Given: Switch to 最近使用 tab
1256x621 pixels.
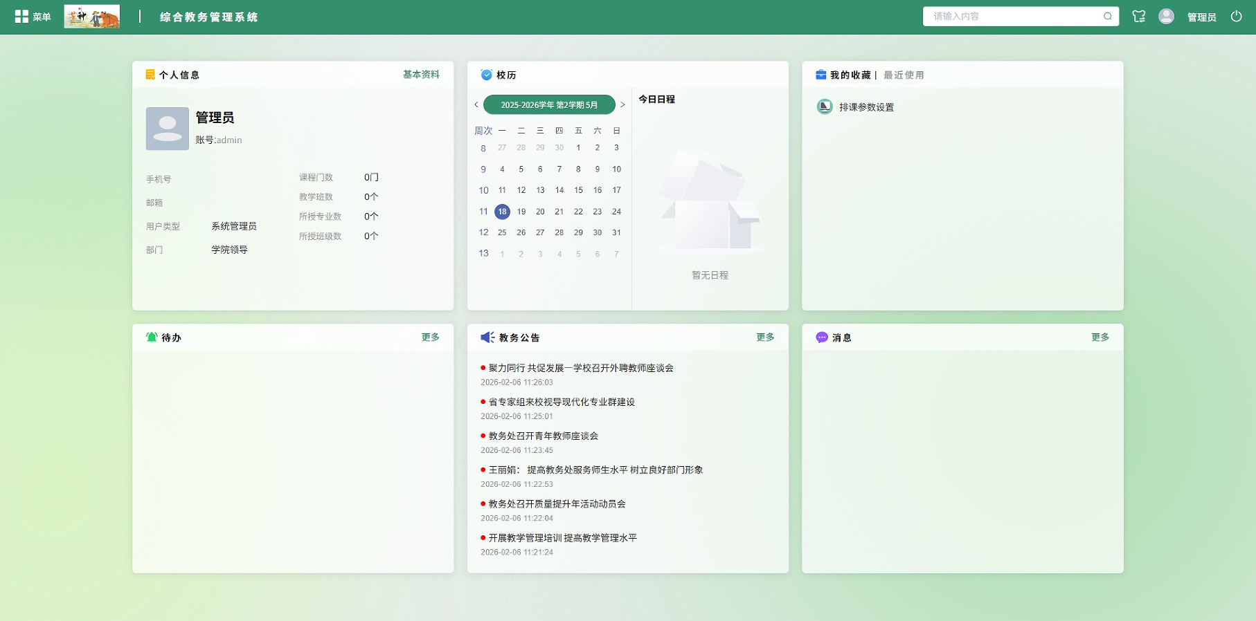Looking at the screenshot, I should [x=904, y=75].
